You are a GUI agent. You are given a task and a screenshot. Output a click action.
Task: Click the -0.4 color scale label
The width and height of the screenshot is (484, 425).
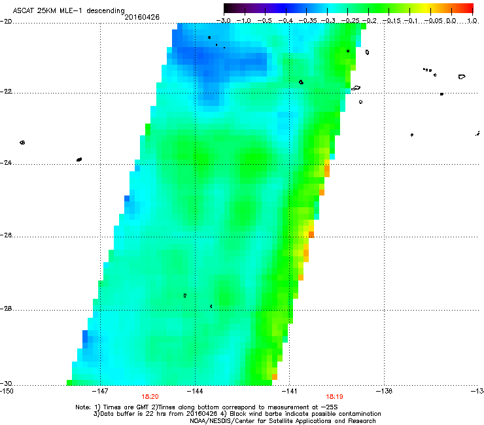point(286,21)
